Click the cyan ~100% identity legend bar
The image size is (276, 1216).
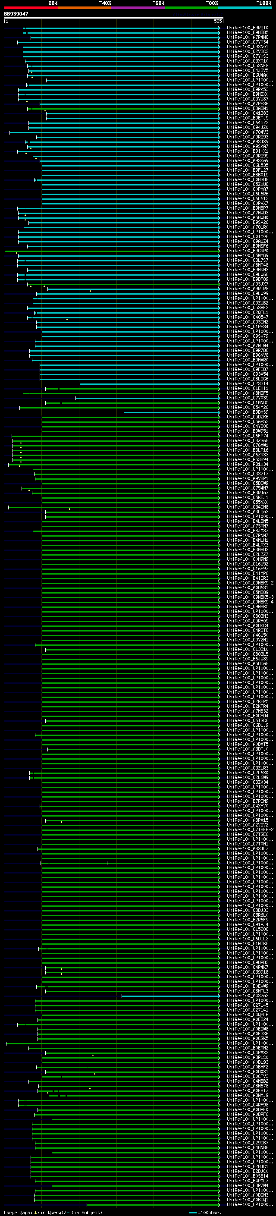point(245,8)
